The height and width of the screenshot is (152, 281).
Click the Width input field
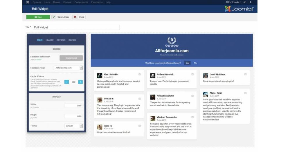coord(73,106)
